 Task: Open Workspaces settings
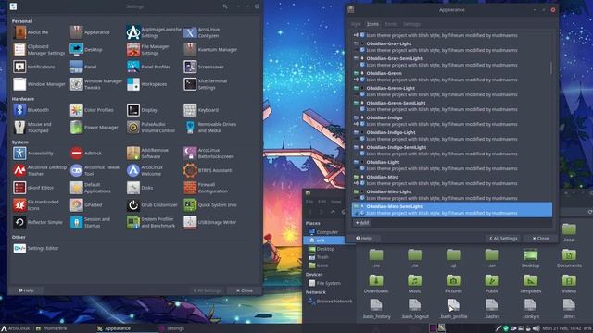pyautogui.click(x=146, y=84)
